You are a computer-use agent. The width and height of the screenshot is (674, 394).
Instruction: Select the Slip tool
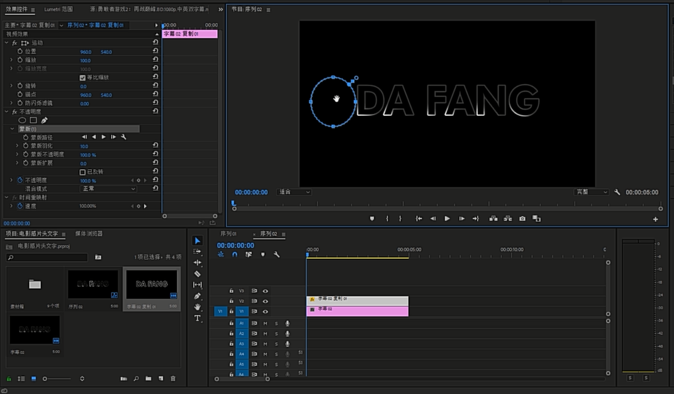tap(197, 285)
